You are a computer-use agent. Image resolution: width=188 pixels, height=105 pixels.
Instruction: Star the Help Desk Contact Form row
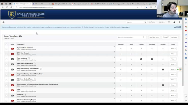click(x=114, y=62)
